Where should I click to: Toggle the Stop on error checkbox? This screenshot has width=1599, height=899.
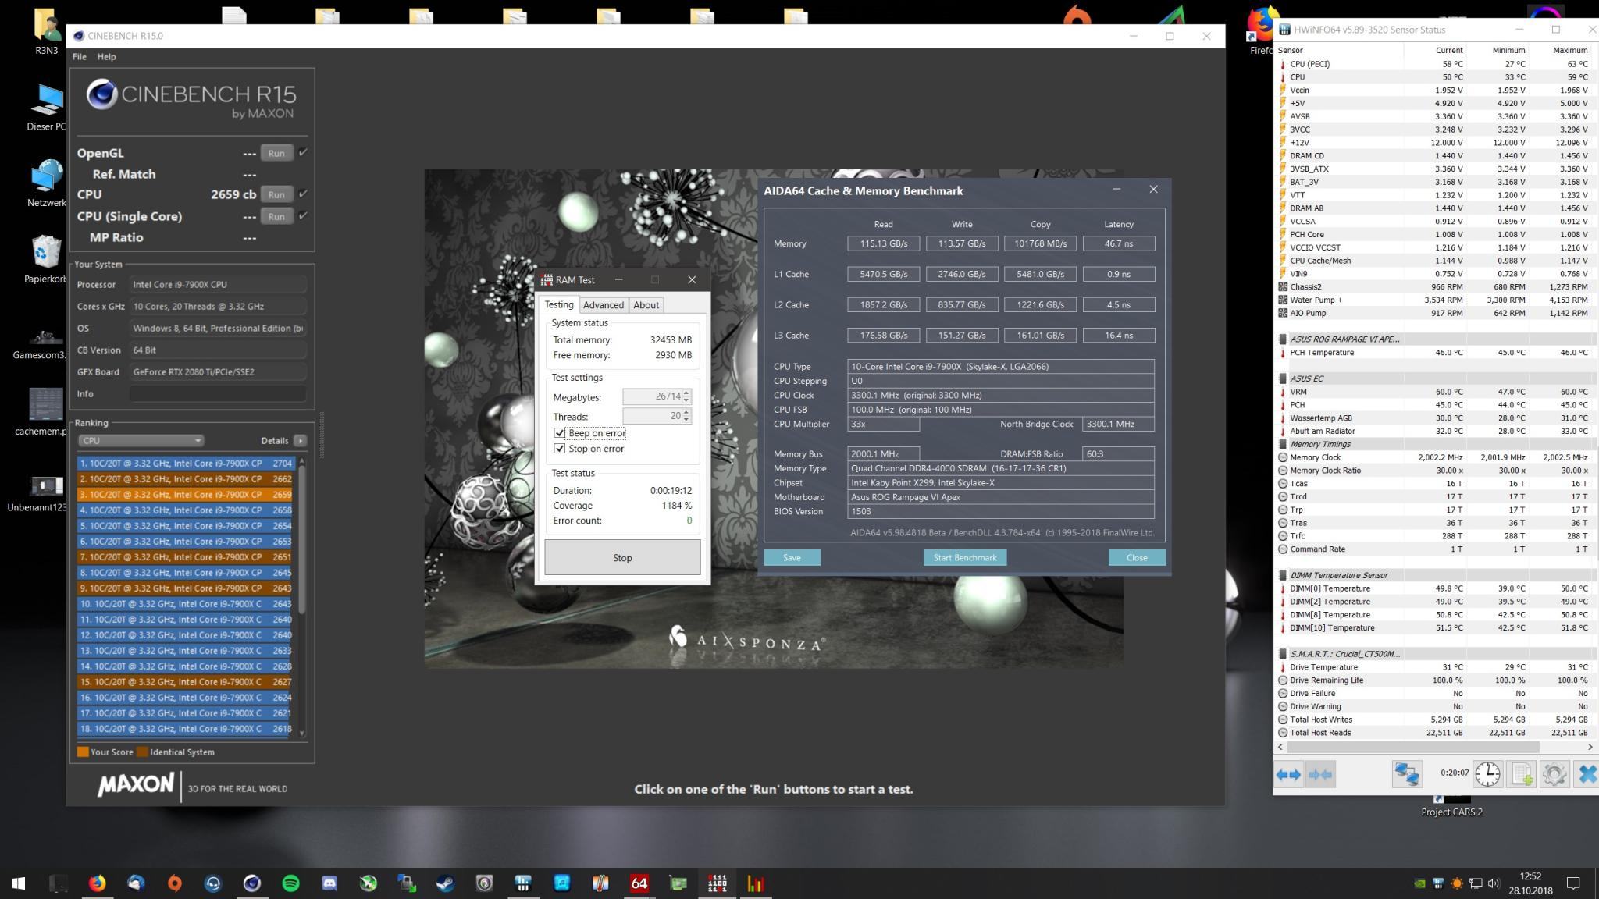click(x=559, y=449)
